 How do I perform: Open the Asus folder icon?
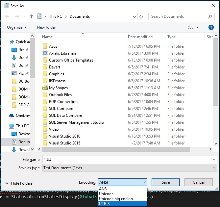[x=45, y=46]
